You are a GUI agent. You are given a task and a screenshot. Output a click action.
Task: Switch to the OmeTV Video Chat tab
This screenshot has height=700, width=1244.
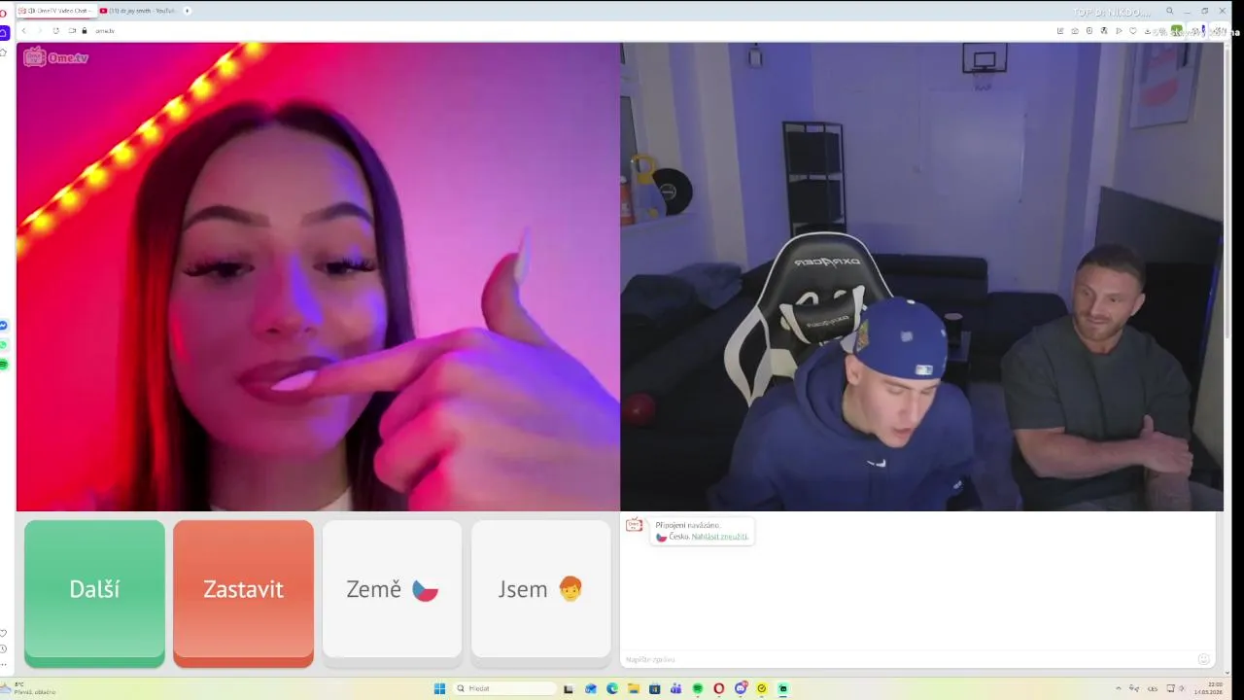(56, 11)
